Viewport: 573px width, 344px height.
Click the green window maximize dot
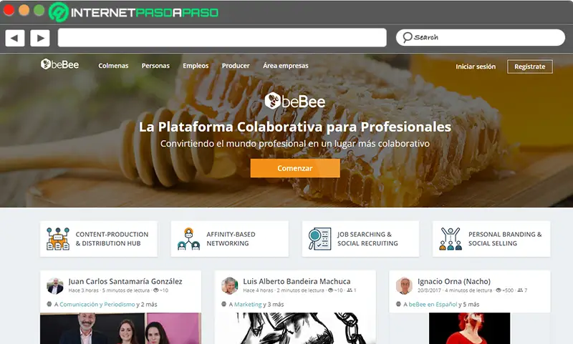click(x=39, y=10)
